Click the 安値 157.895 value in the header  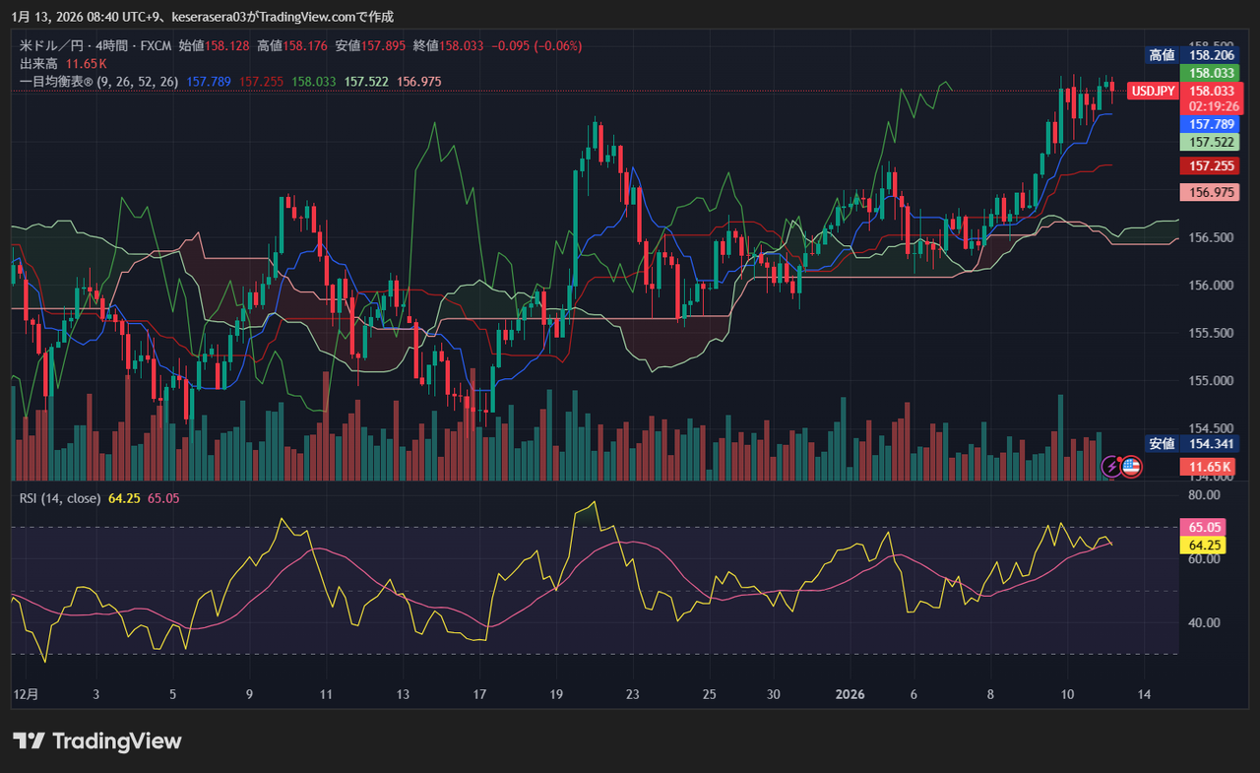[x=370, y=45]
